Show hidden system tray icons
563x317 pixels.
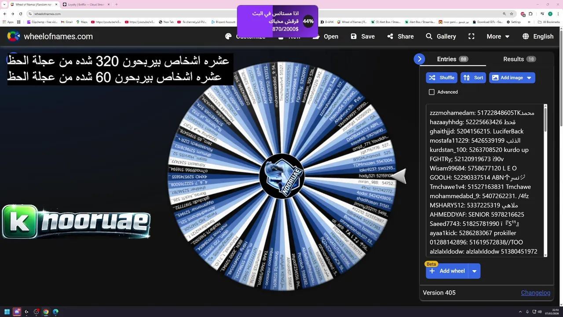pyautogui.click(x=520, y=312)
